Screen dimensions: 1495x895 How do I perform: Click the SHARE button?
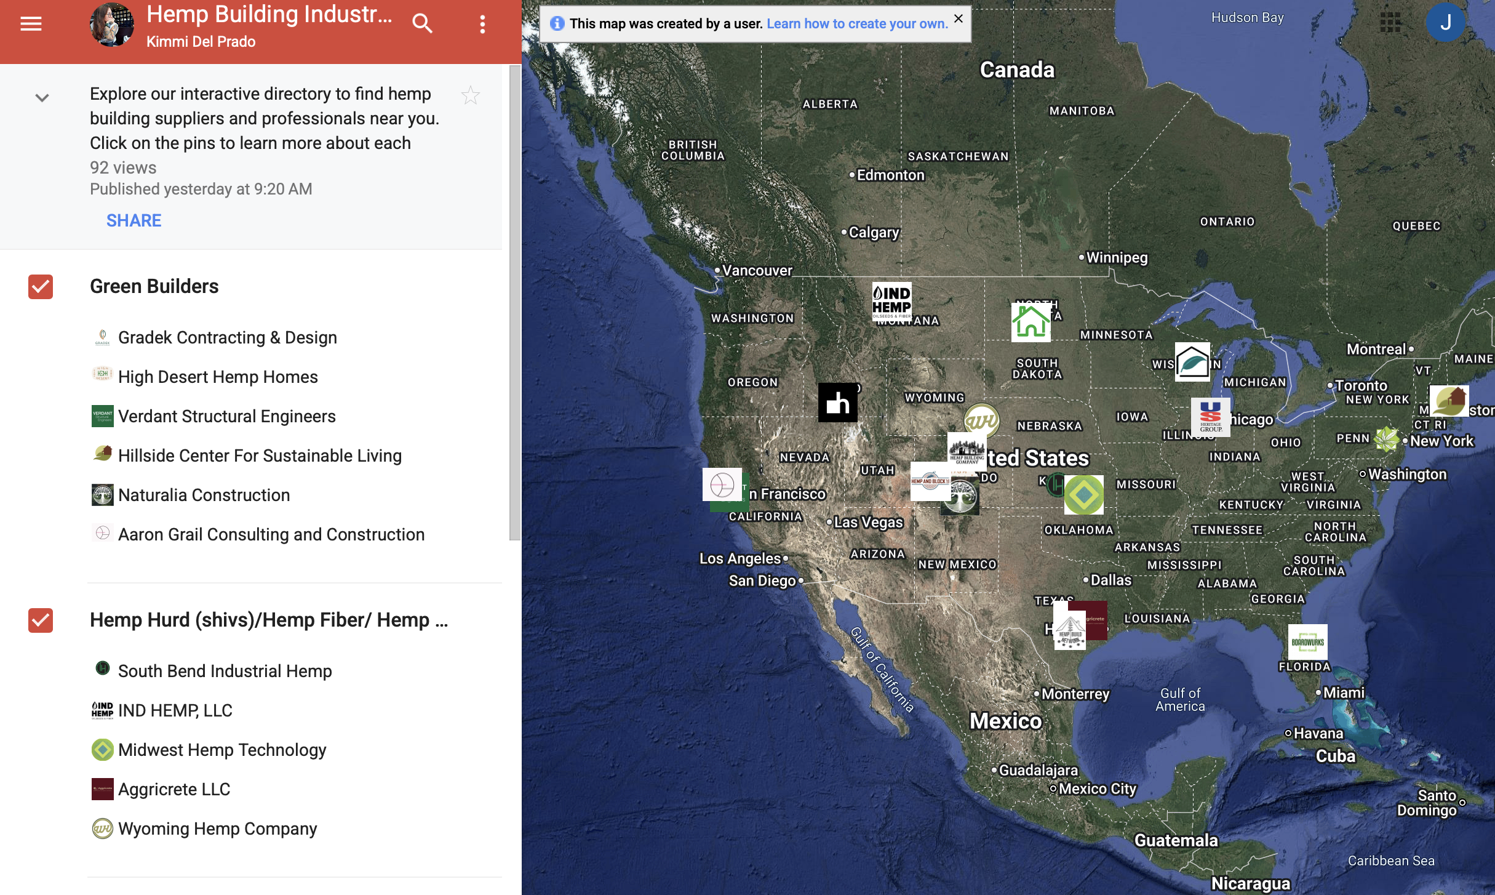(x=134, y=220)
